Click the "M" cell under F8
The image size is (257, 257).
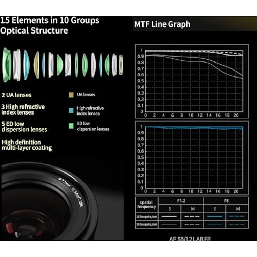pos(238,209)
